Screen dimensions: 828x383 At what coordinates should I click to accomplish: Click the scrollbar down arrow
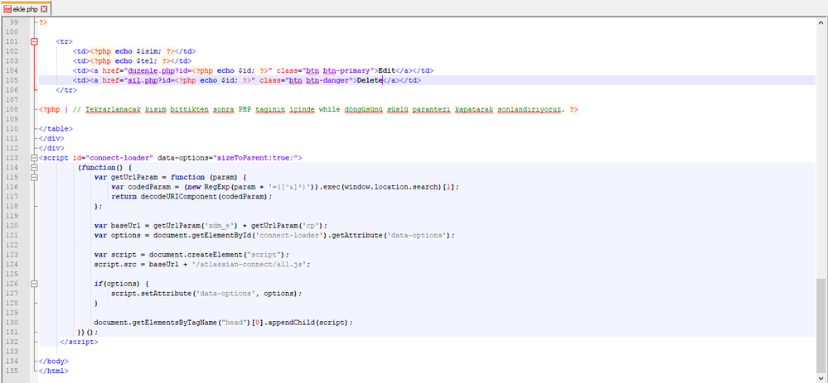pos(821,378)
